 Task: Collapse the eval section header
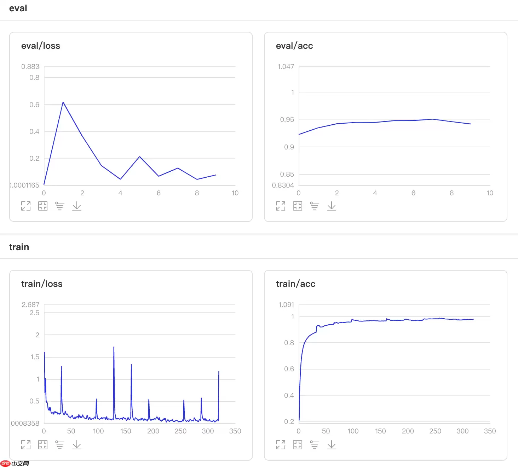click(18, 8)
